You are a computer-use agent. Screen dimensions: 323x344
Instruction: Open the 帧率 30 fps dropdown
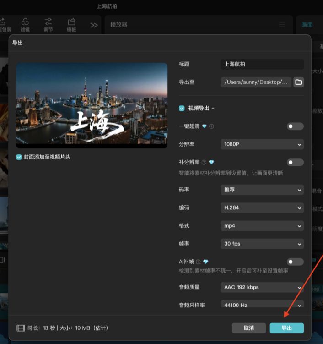click(262, 244)
